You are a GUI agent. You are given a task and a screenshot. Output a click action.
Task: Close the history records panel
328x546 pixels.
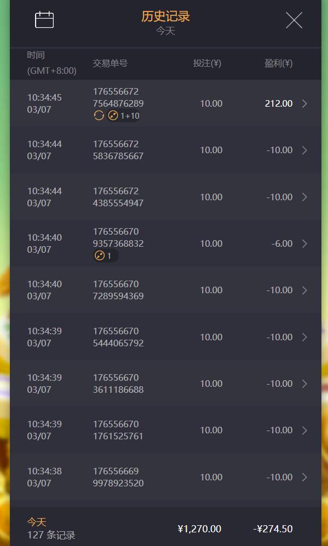pos(294,20)
